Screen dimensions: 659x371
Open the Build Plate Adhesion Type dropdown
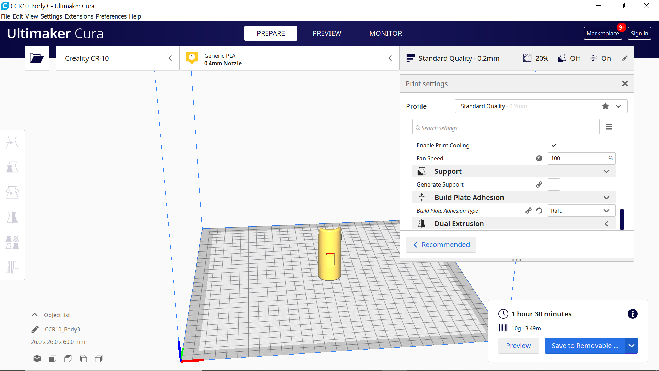tap(581, 211)
